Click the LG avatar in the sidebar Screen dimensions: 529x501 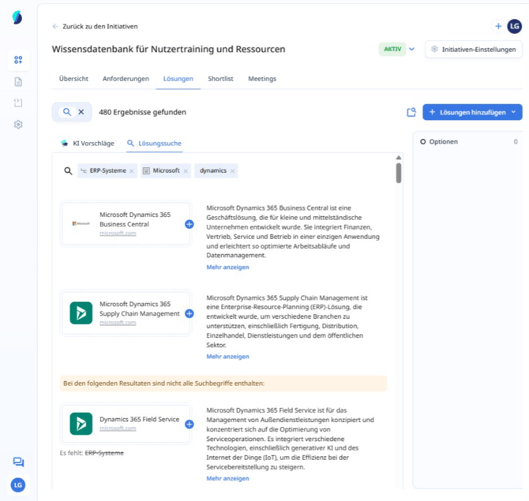(18, 484)
